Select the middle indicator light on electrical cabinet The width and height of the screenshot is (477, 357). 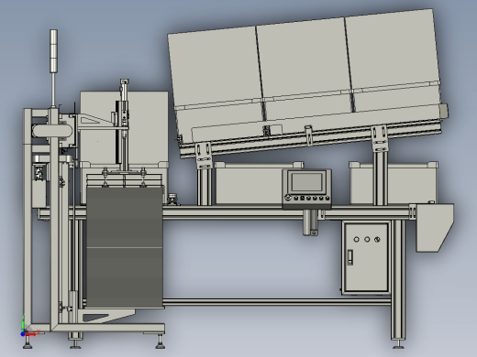point(367,240)
